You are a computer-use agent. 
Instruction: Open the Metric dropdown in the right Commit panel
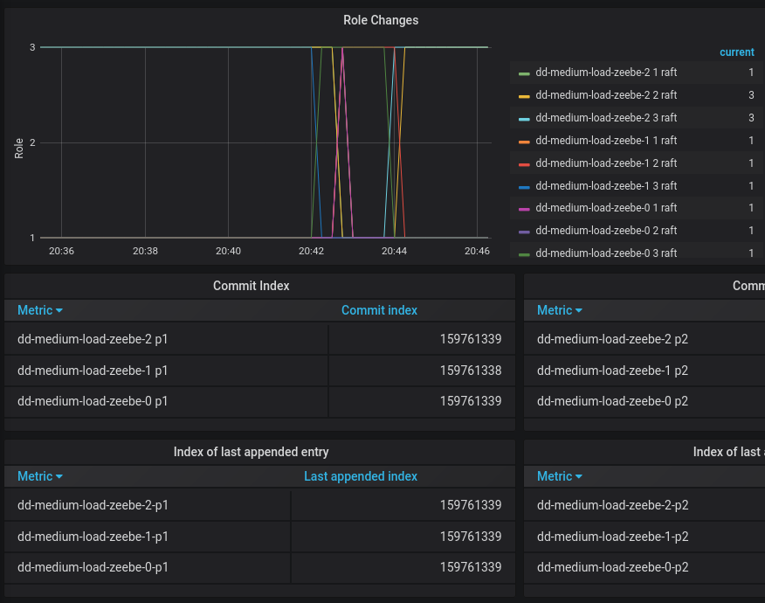coord(560,310)
